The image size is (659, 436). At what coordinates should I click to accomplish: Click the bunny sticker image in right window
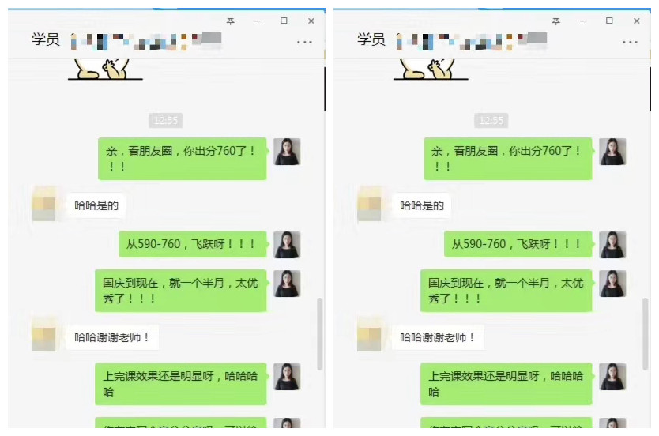tap(431, 70)
